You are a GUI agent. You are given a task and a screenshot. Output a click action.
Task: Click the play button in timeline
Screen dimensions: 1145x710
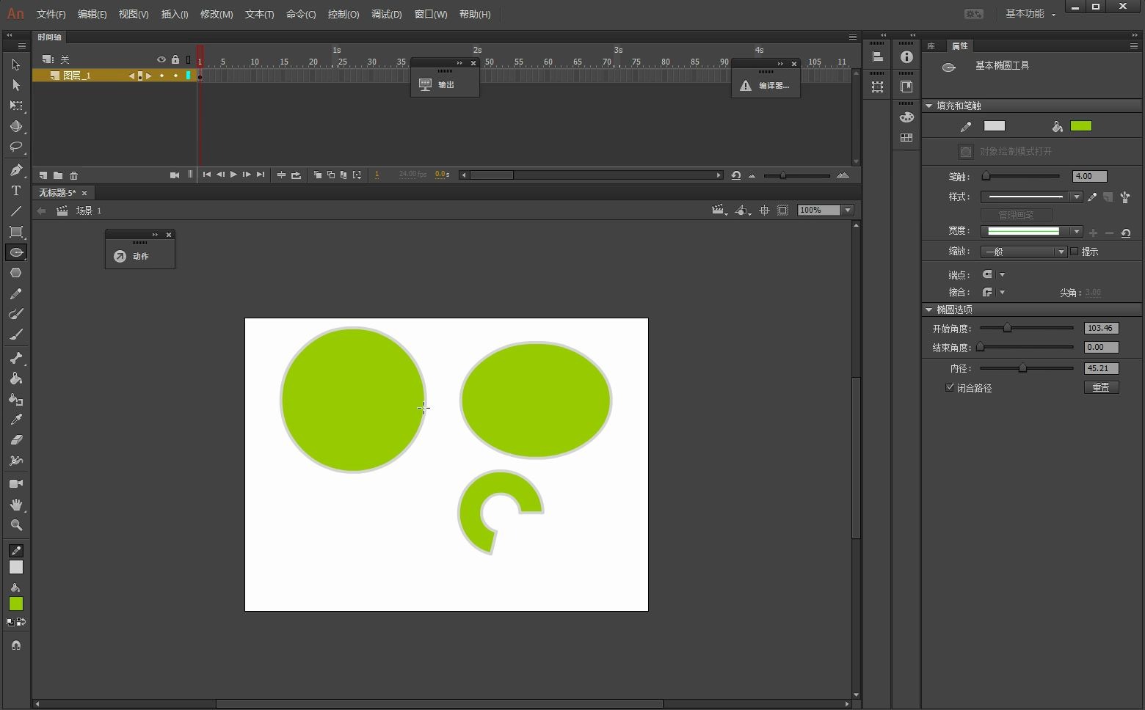pyautogui.click(x=233, y=175)
